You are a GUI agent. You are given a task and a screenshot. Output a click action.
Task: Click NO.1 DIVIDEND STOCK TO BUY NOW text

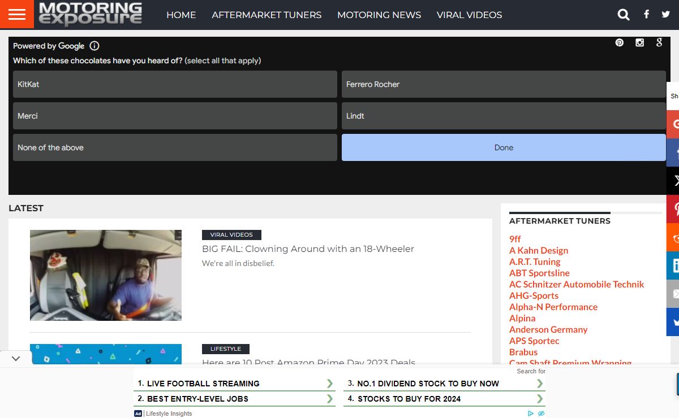[x=428, y=384]
